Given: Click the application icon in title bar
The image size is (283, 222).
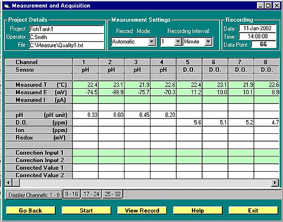Looking at the screenshot, I should (x=7, y=6).
